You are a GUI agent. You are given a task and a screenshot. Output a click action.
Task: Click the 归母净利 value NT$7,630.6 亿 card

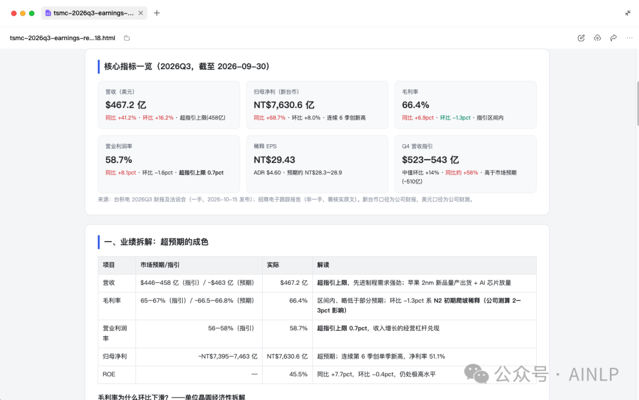pos(284,105)
